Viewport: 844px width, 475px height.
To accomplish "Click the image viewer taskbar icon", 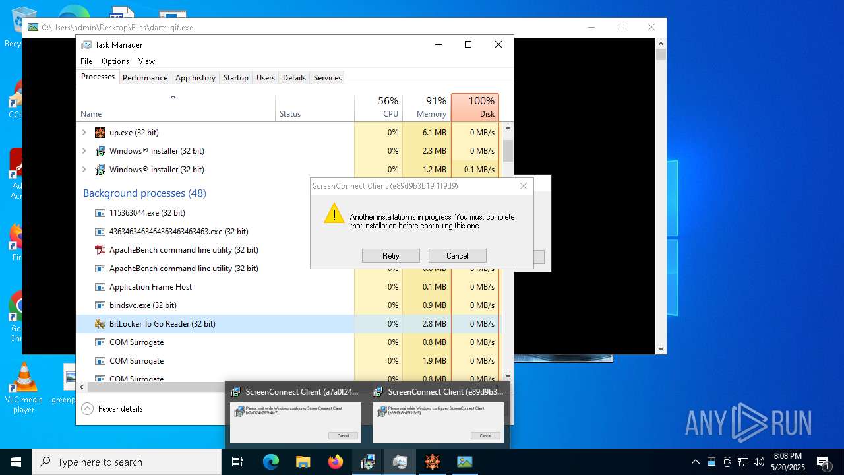I will point(465,462).
